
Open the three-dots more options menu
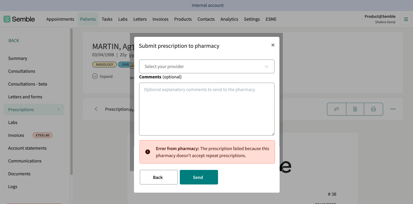[x=393, y=109]
